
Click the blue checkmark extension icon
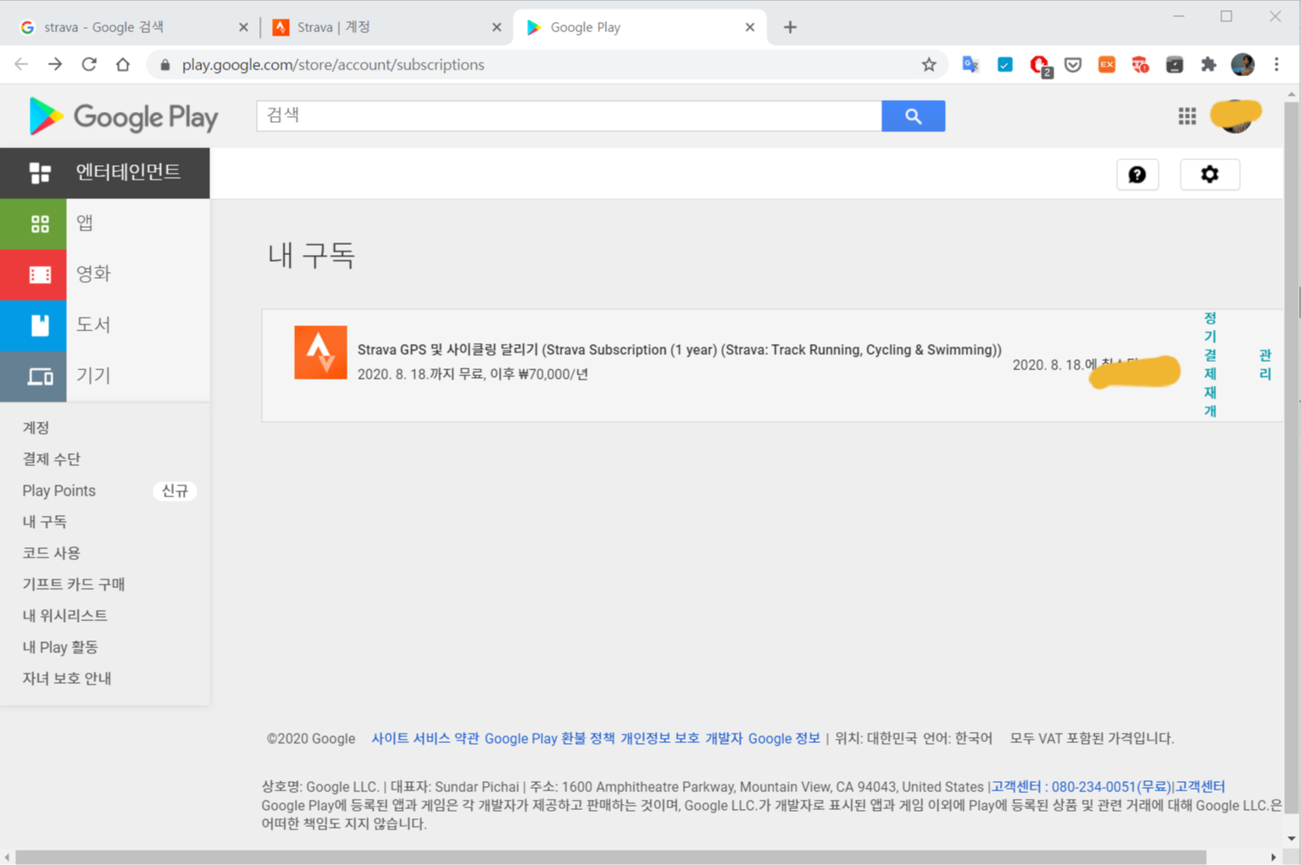point(1004,64)
